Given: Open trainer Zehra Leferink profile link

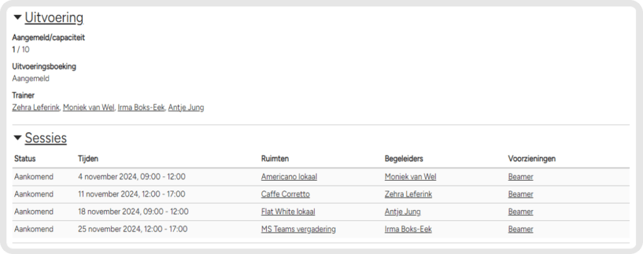Looking at the screenshot, I should [x=36, y=108].
